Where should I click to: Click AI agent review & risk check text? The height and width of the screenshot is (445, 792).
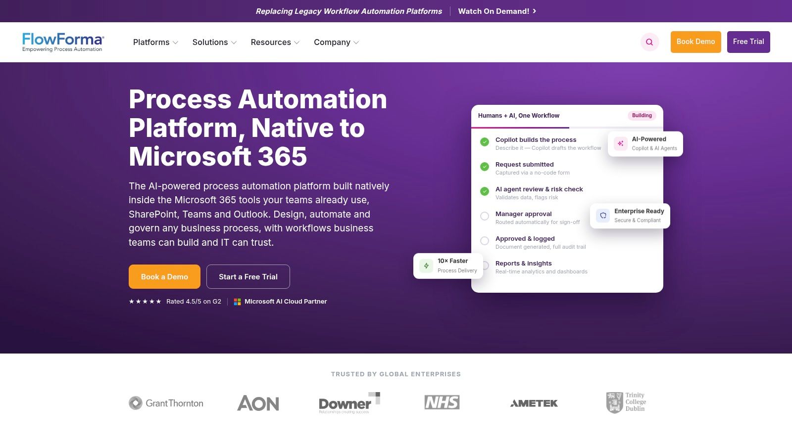pyautogui.click(x=539, y=189)
